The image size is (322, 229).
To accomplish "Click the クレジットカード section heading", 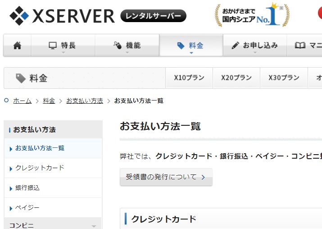I will (x=163, y=219).
